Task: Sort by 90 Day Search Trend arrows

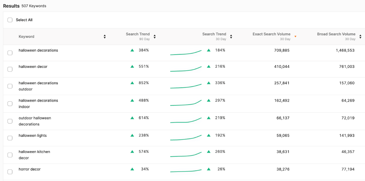Action: [155, 37]
